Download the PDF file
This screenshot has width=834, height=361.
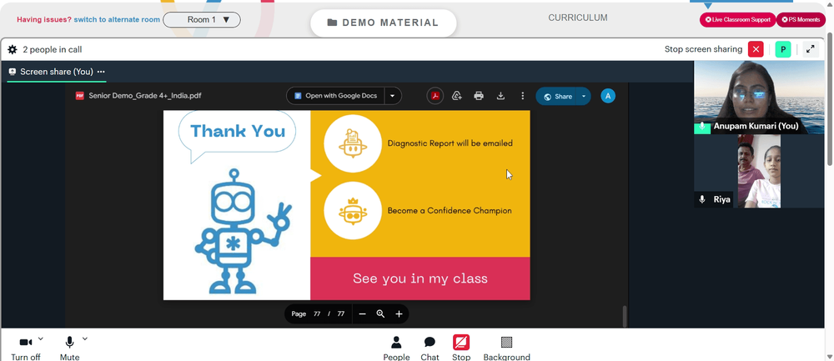pos(500,96)
